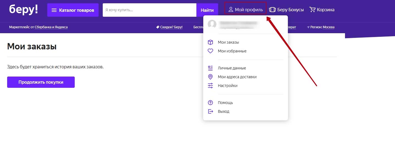Screen dimensions: 395x166
Task: Click the question mark icon next to Помощь
Action: pos(210,103)
